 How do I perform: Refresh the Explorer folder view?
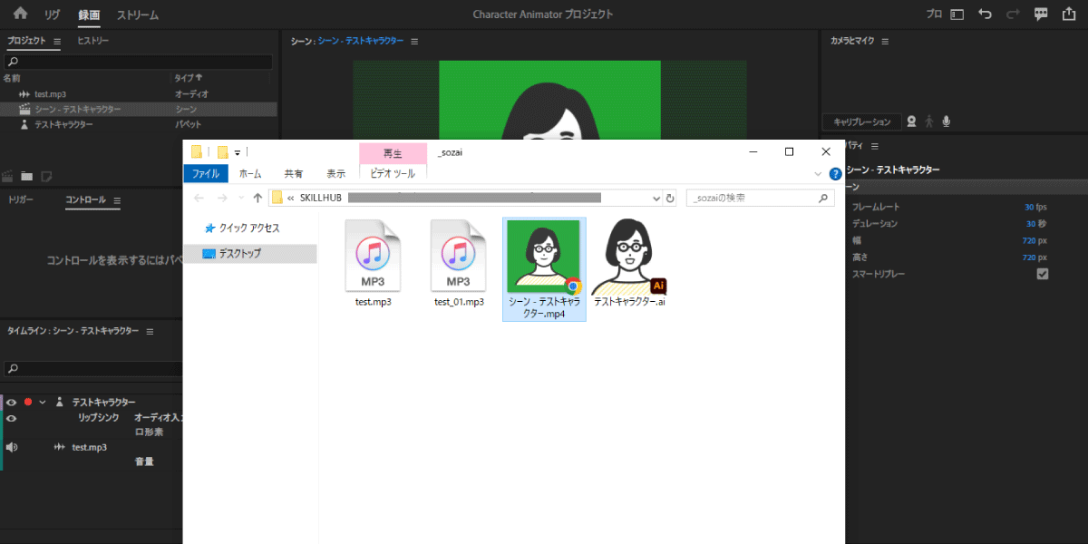[x=670, y=198]
